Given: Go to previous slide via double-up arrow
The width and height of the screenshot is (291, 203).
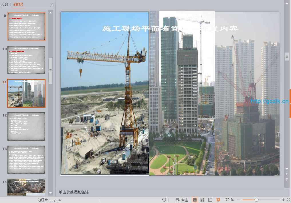Looking at the screenshot, I should coord(287,174).
